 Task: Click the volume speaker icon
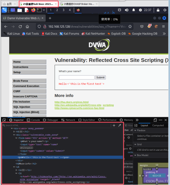point(127,10)
